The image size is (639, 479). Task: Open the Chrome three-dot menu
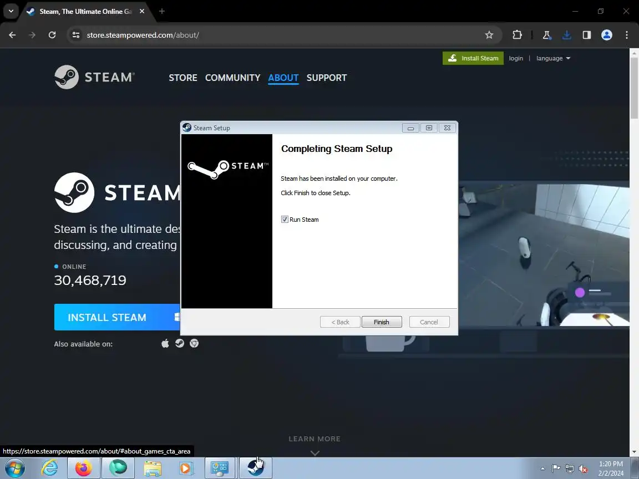[x=627, y=35]
